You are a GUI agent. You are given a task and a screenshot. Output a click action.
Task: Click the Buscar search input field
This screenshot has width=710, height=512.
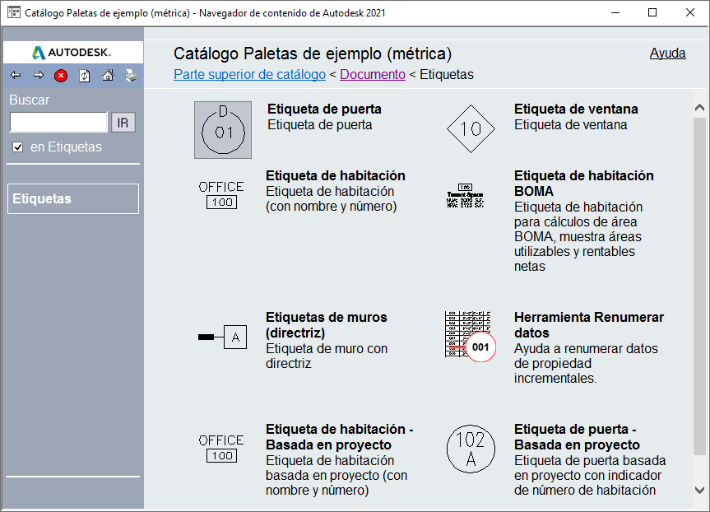[x=58, y=123]
